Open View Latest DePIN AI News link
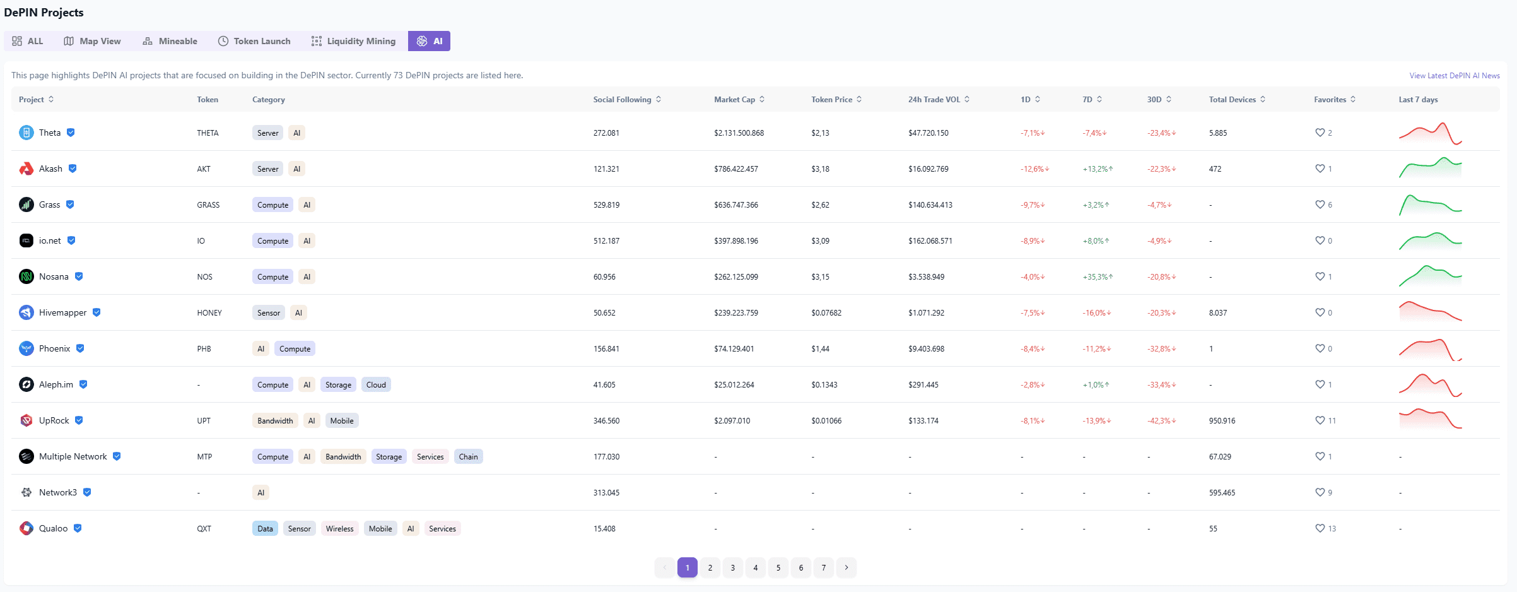1517x592 pixels. (x=1455, y=76)
